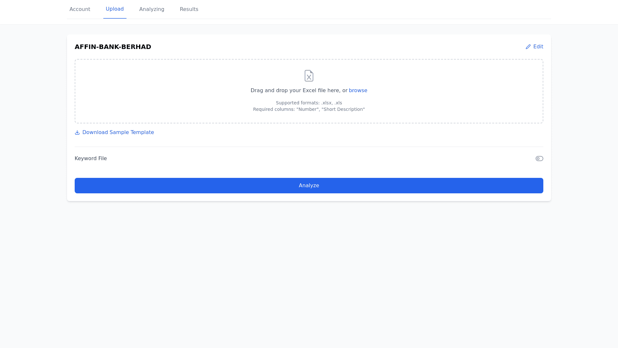Click the Edit text link
The height and width of the screenshot is (348, 618).
(x=538, y=47)
